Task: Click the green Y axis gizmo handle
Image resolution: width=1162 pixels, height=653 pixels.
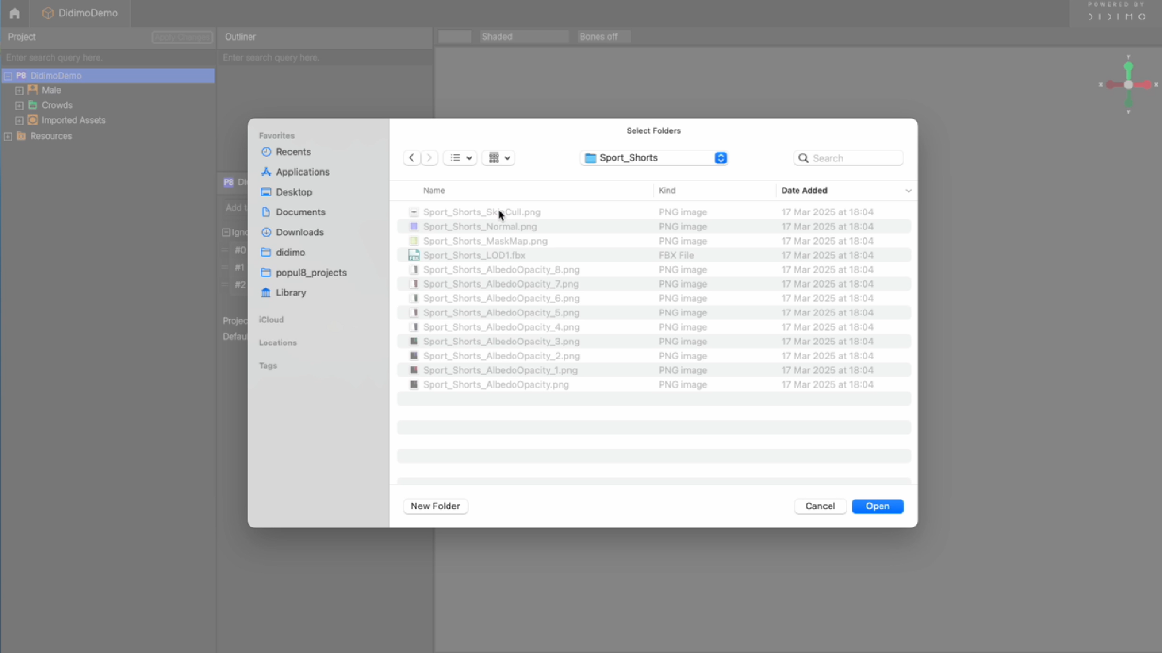Action: click(x=1129, y=66)
